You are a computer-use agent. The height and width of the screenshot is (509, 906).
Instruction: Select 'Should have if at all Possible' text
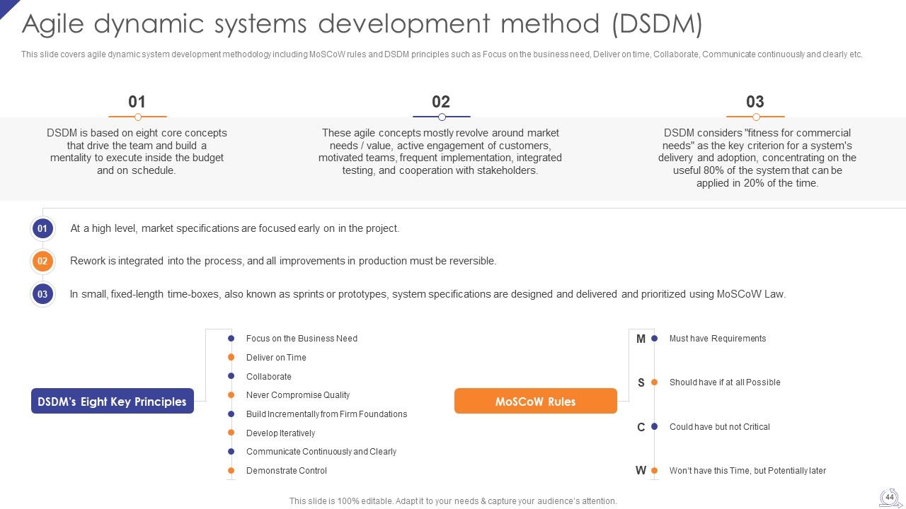point(725,382)
